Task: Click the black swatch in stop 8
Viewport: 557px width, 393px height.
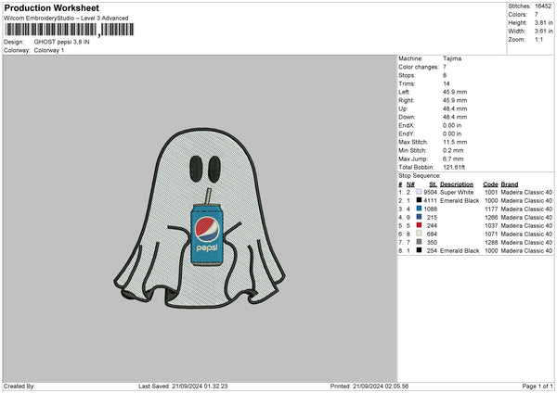Action: tap(419, 250)
